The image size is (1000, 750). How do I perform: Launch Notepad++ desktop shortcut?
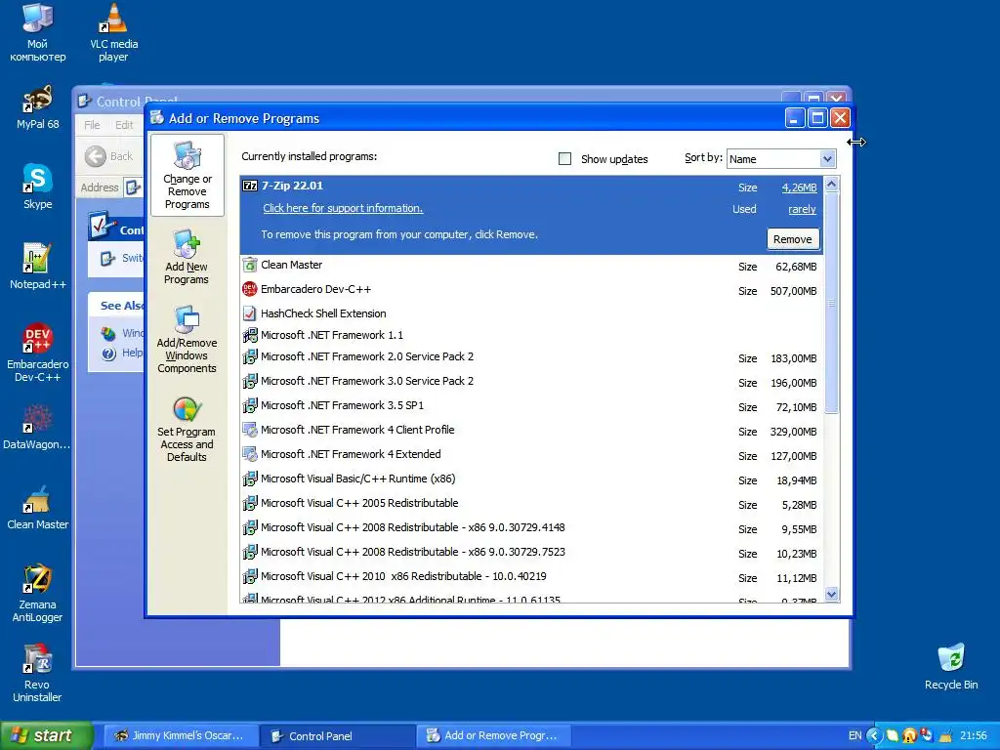tap(38, 259)
